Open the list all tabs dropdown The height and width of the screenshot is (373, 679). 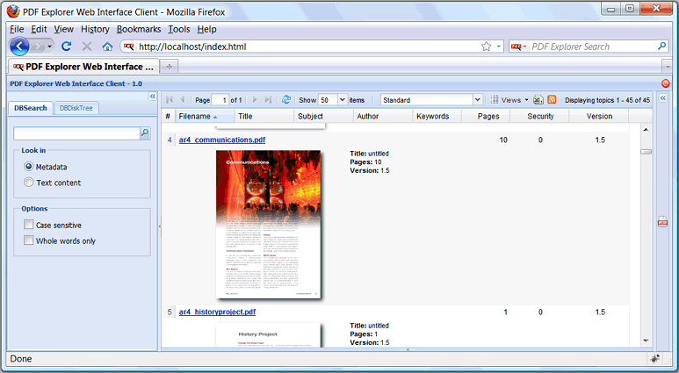tap(668, 67)
